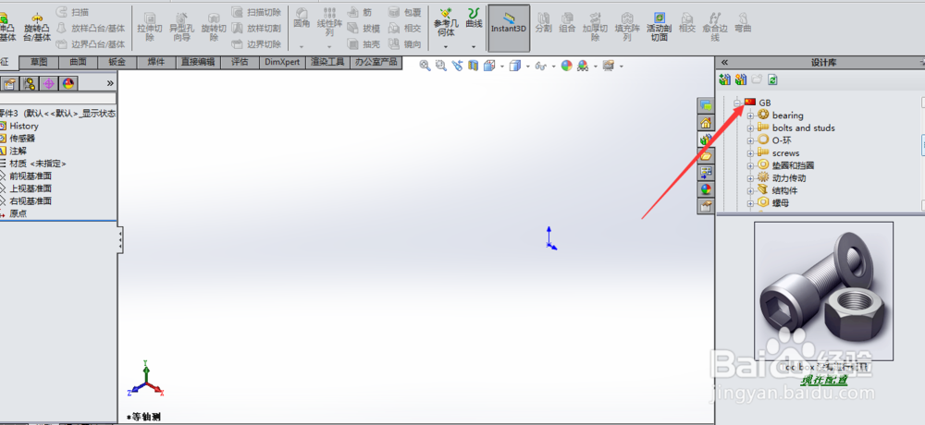Switch to the 钣金 sheet metal tab

coord(117,63)
